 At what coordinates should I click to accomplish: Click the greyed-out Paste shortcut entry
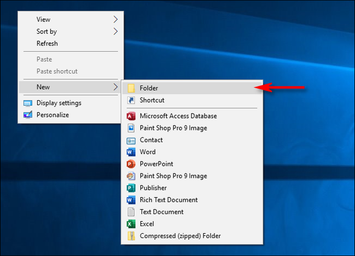[x=57, y=72]
